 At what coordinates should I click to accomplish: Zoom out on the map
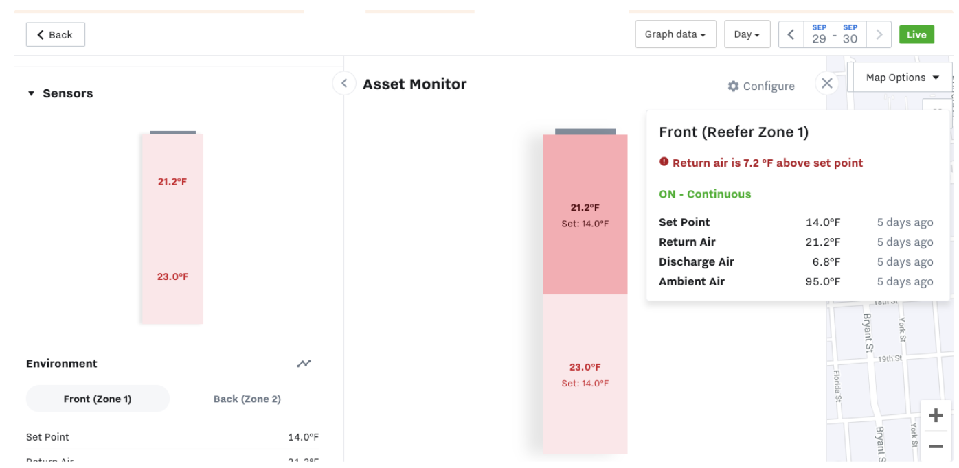coord(936,446)
